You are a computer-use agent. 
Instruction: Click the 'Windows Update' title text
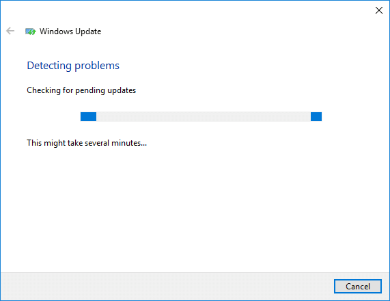[70, 31]
